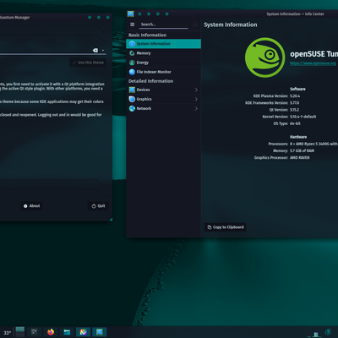Click the Network globe icon
Screen dimensions: 338x338
coord(132,108)
